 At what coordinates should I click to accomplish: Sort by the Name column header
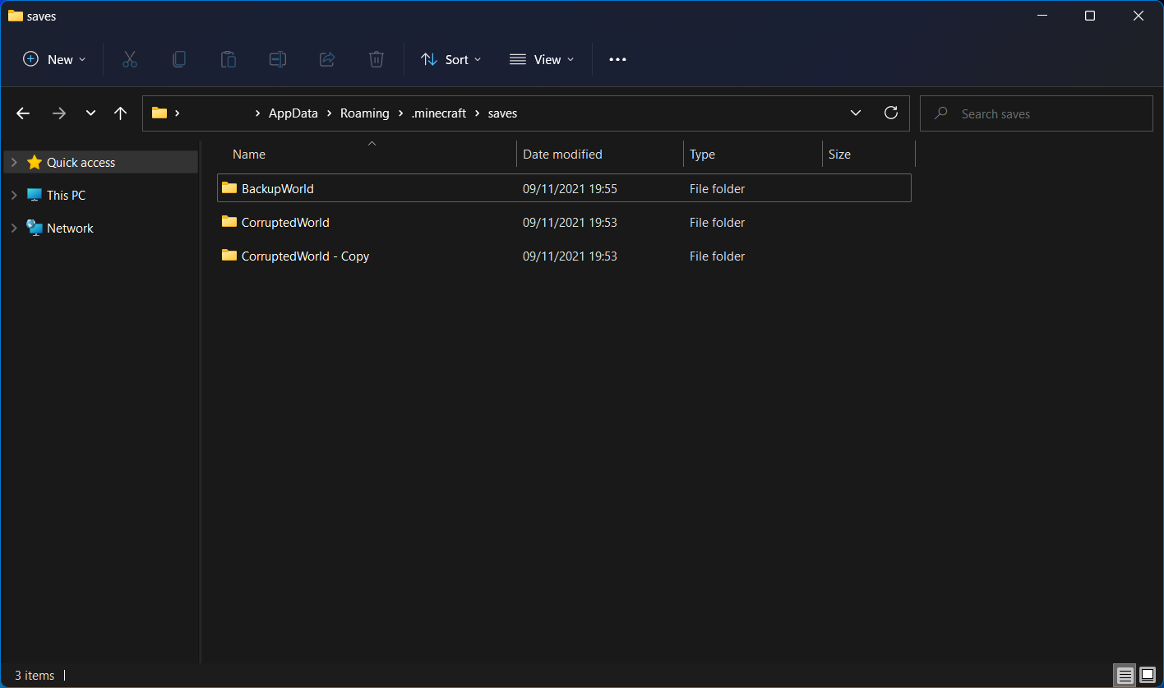(x=249, y=154)
